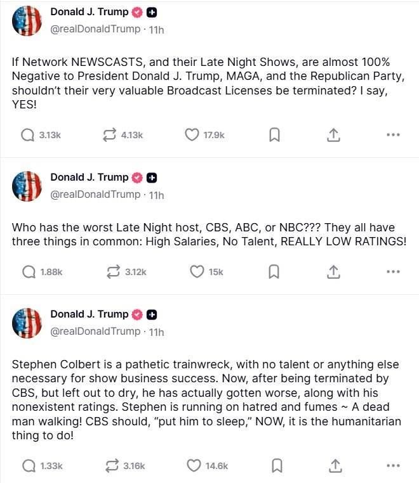Repost the Broadcast Licenses post

(110, 134)
